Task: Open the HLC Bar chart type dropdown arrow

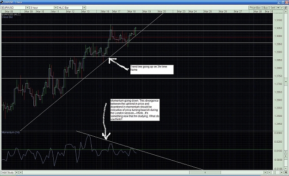Action: 84,7
